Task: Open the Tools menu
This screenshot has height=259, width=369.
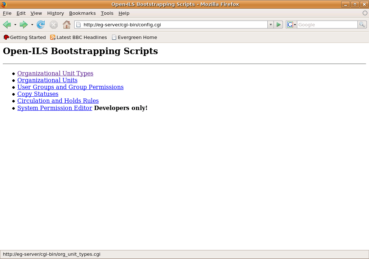Action: point(107,13)
